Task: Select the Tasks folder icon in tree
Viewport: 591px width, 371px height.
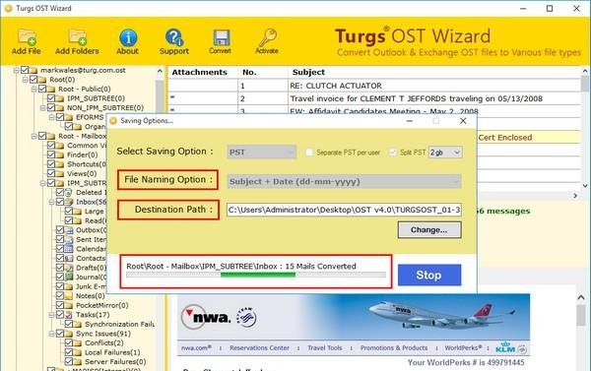Action: 69,315
